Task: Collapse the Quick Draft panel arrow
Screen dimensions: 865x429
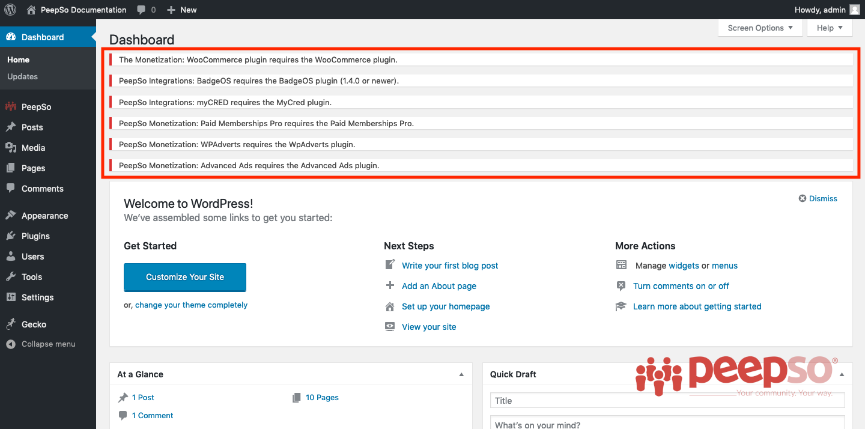Action: 842,374
